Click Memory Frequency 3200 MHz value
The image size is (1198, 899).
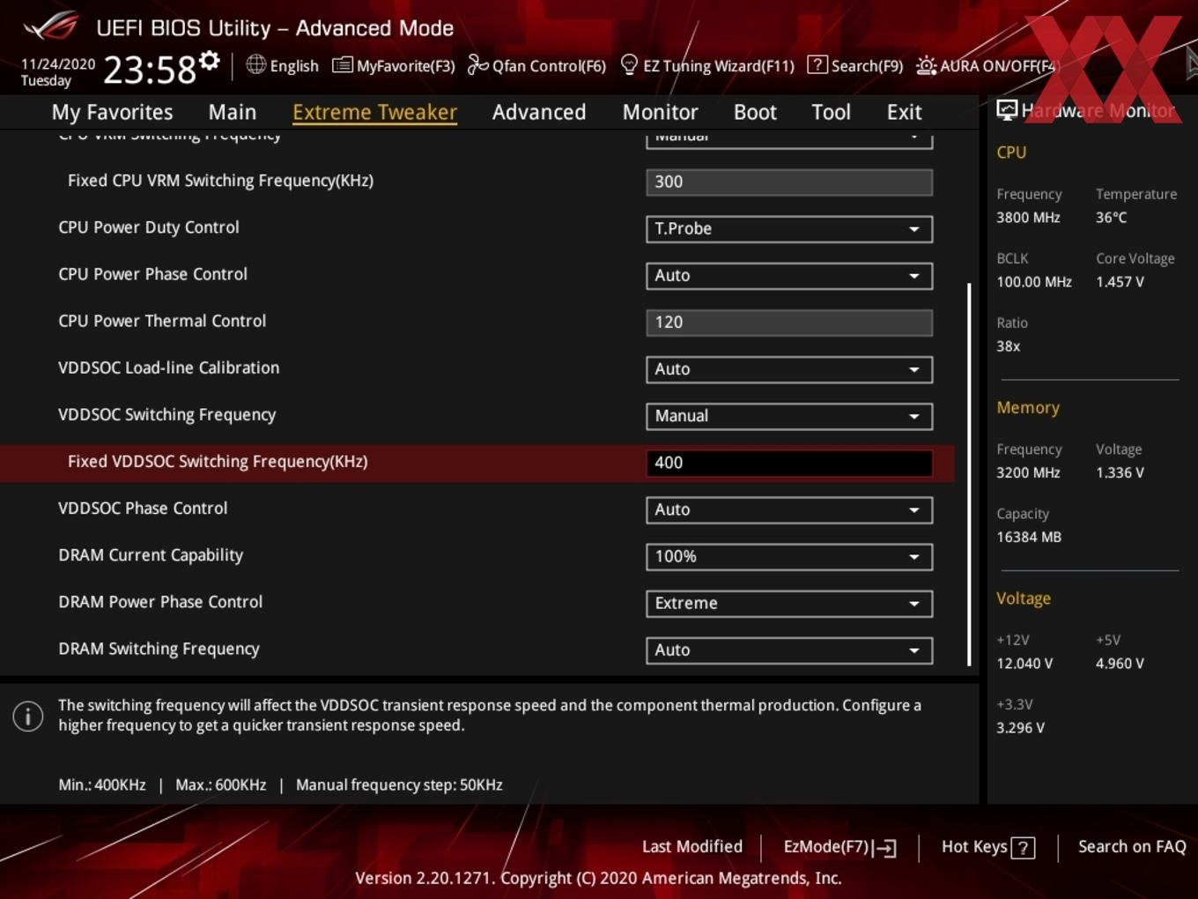click(x=1028, y=473)
